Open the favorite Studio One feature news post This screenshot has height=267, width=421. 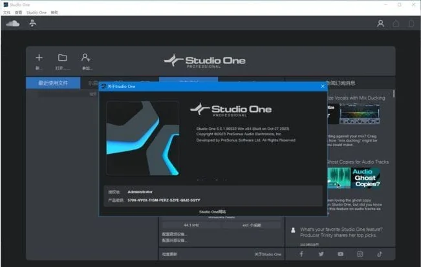coord(341,232)
